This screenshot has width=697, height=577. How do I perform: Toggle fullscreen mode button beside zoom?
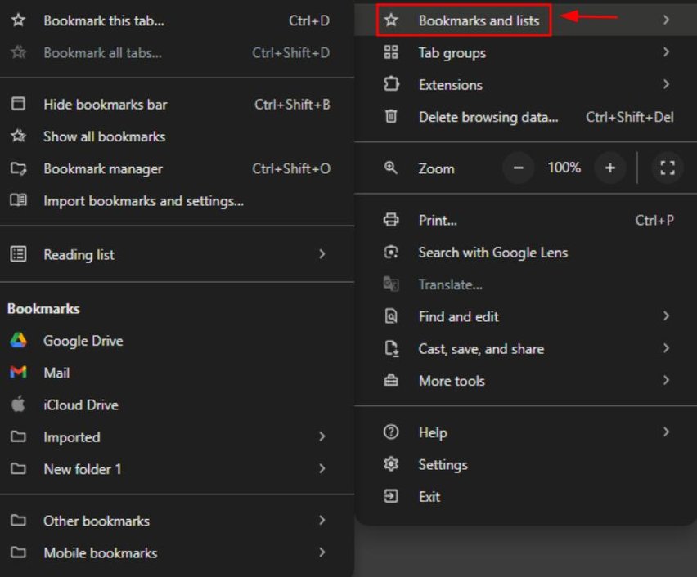click(668, 168)
